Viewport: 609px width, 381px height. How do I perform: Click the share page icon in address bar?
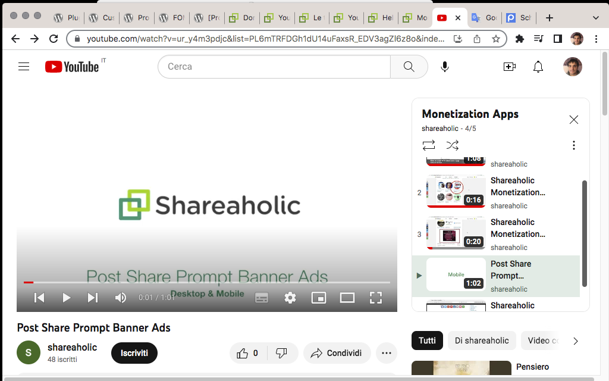477,39
